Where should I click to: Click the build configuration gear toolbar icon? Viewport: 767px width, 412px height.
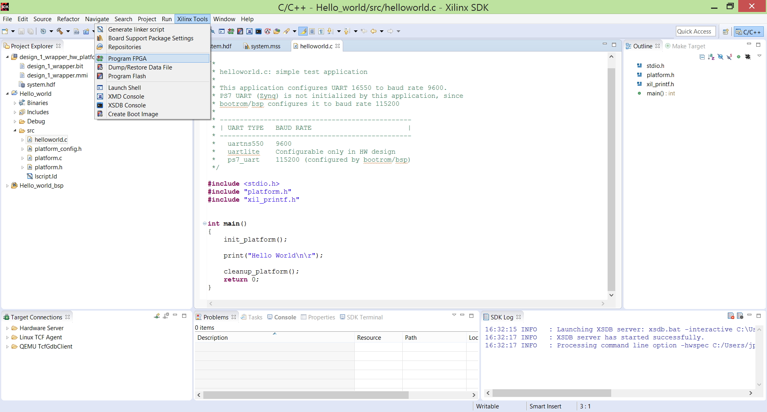coord(43,31)
